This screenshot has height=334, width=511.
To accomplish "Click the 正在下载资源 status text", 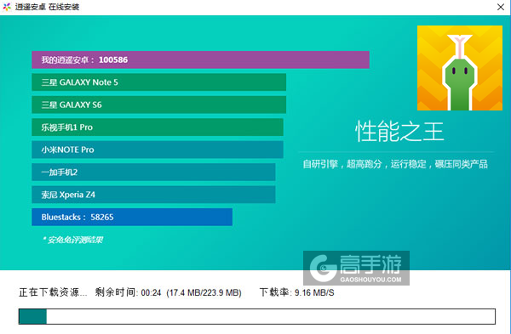I will point(53,292).
